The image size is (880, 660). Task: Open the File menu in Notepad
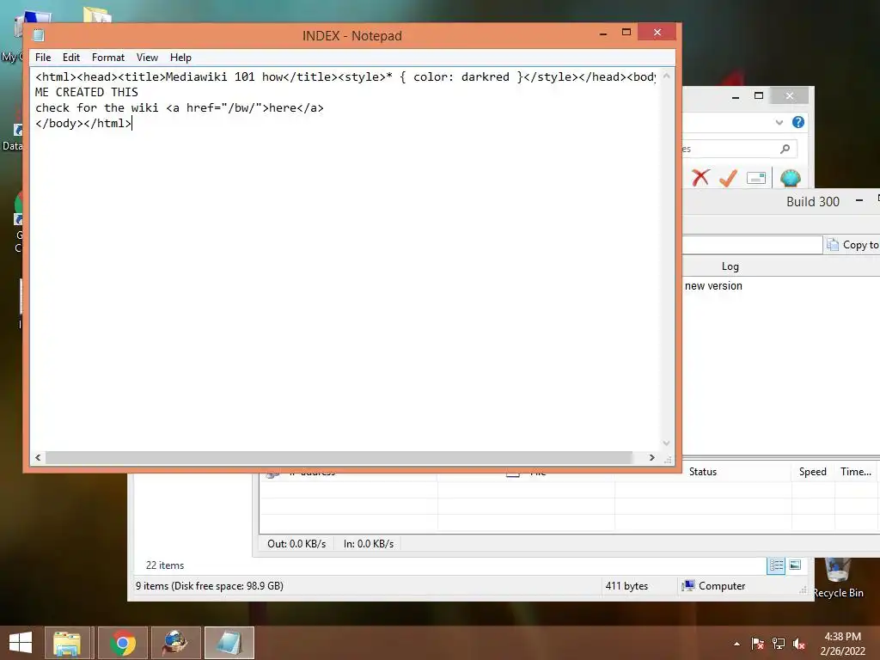43,58
